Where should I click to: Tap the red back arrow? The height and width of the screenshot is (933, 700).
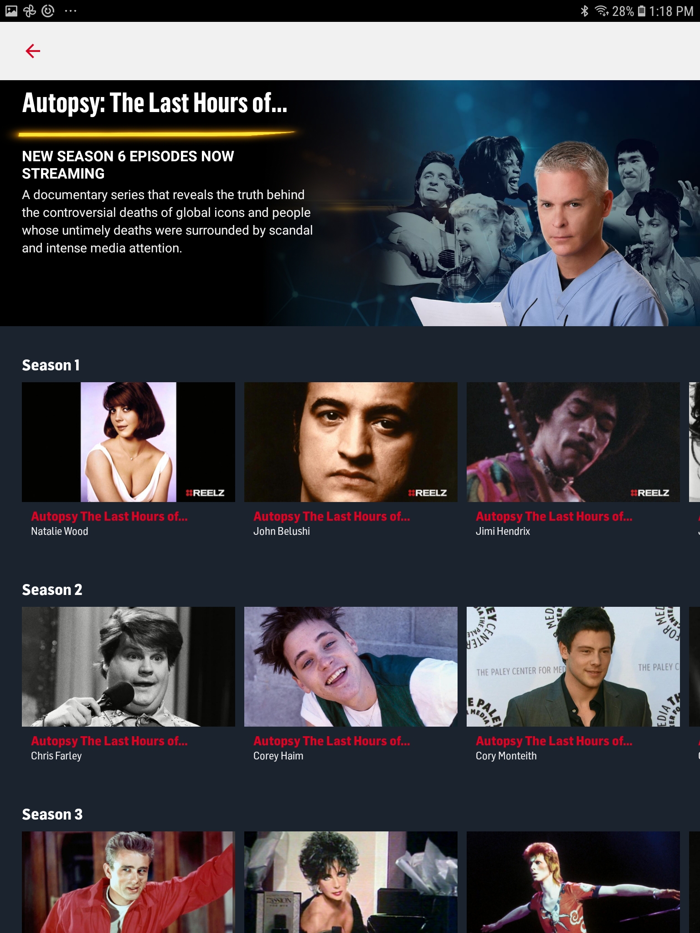pos(33,51)
